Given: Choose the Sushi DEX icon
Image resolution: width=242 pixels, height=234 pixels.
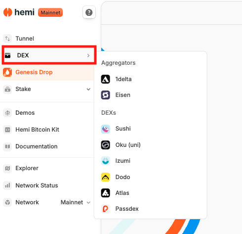Looking at the screenshot, I should pos(105,129).
